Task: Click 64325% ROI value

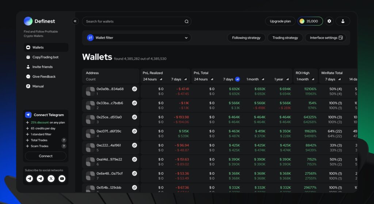Action: [310, 117]
